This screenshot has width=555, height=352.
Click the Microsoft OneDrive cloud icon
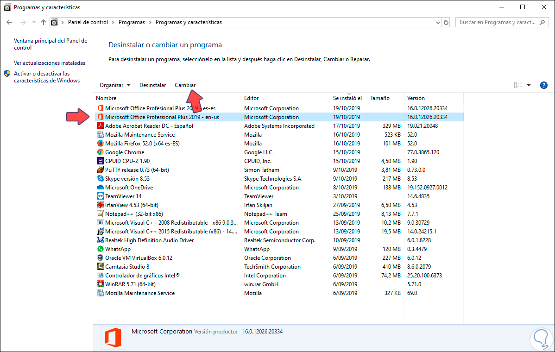point(101,188)
